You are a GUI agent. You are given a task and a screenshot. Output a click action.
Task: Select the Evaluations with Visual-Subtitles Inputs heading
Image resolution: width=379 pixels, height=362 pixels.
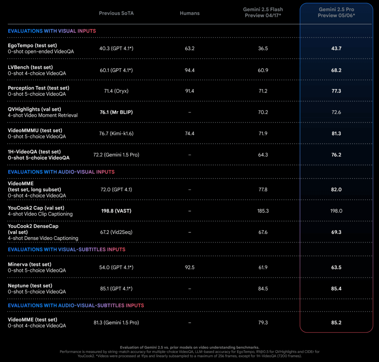coord(66,250)
